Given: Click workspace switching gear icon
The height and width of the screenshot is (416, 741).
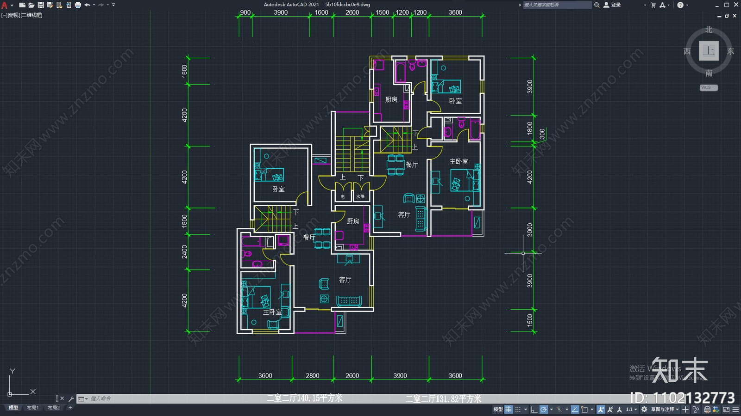Looking at the screenshot, I should 644,410.
